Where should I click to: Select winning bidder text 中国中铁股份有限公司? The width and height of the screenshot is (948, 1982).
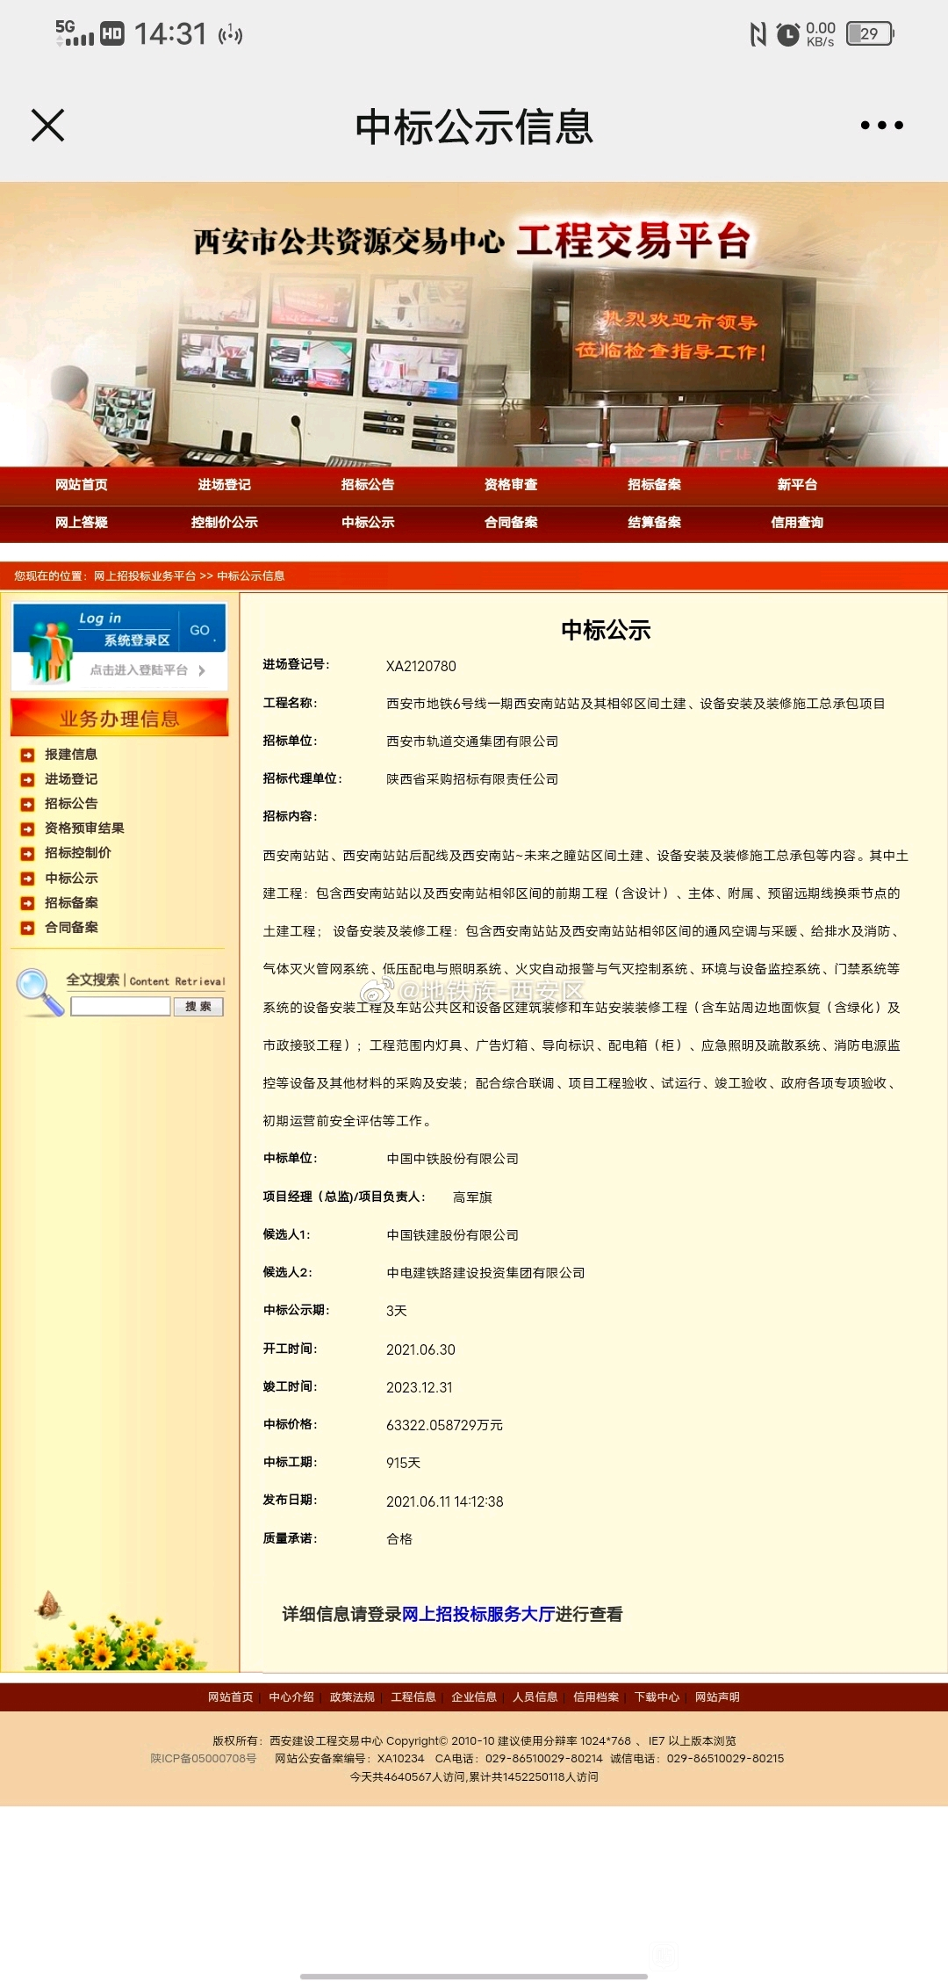coord(453,1159)
